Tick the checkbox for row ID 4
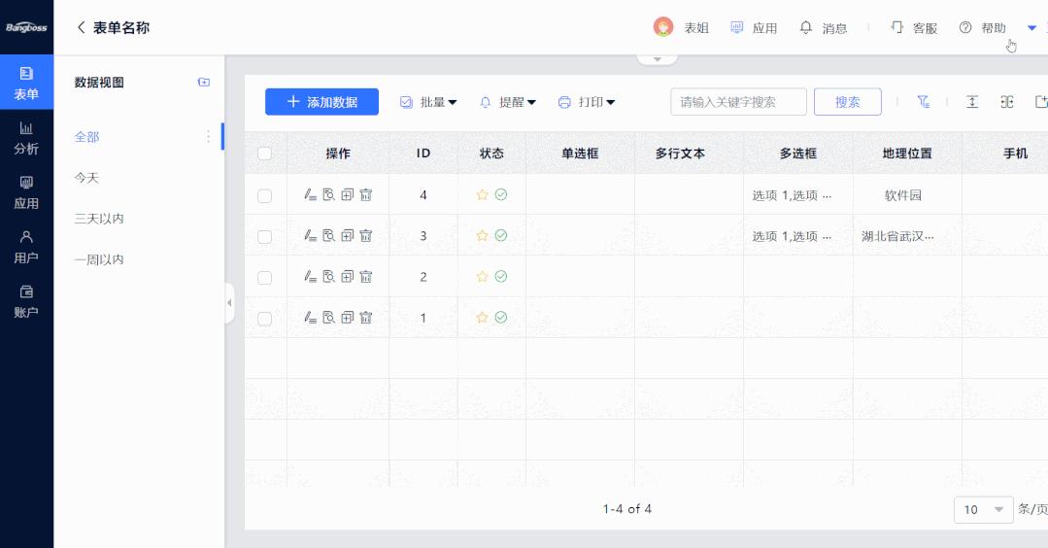 [x=265, y=196]
